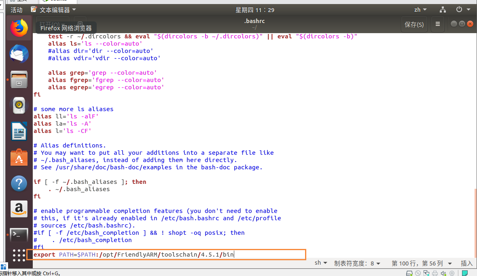This screenshot has height=276, width=477.
Task: Open the power system menu icon
Action: [459, 9]
